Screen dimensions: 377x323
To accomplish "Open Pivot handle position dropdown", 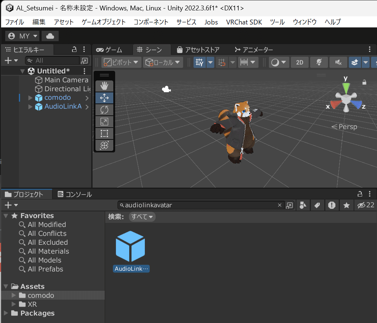I will tap(121, 62).
